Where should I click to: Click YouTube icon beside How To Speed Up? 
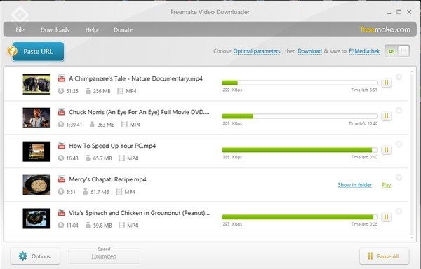point(62,146)
